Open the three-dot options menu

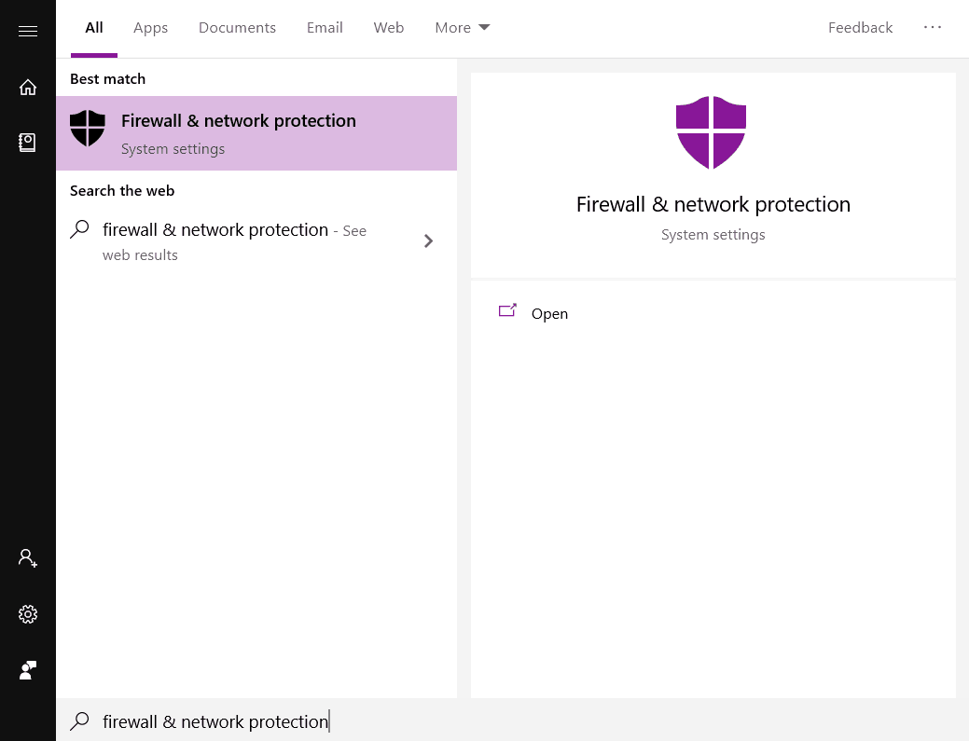tap(933, 28)
